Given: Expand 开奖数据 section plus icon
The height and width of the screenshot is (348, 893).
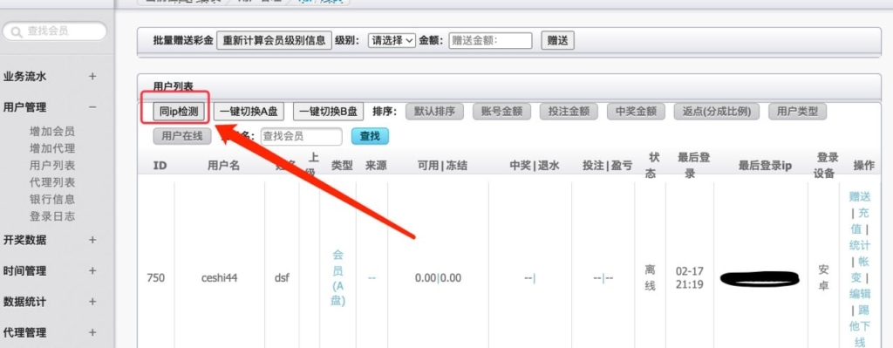Looking at the screenshot, I should pos(92,241).
